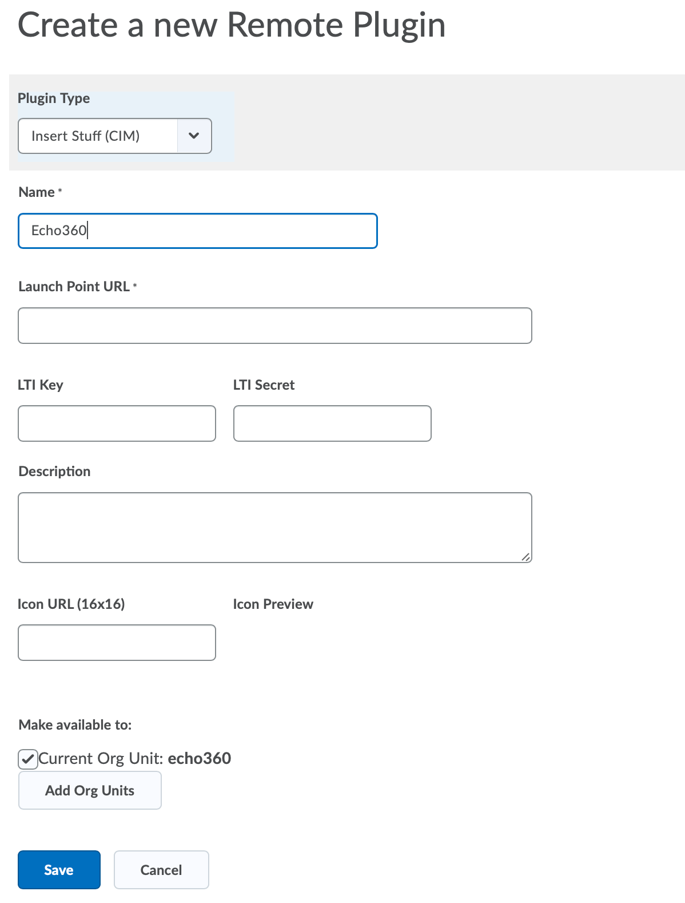Select the LTI Secret input box
The height and width of the screenshot is (903, 685).
332,423
